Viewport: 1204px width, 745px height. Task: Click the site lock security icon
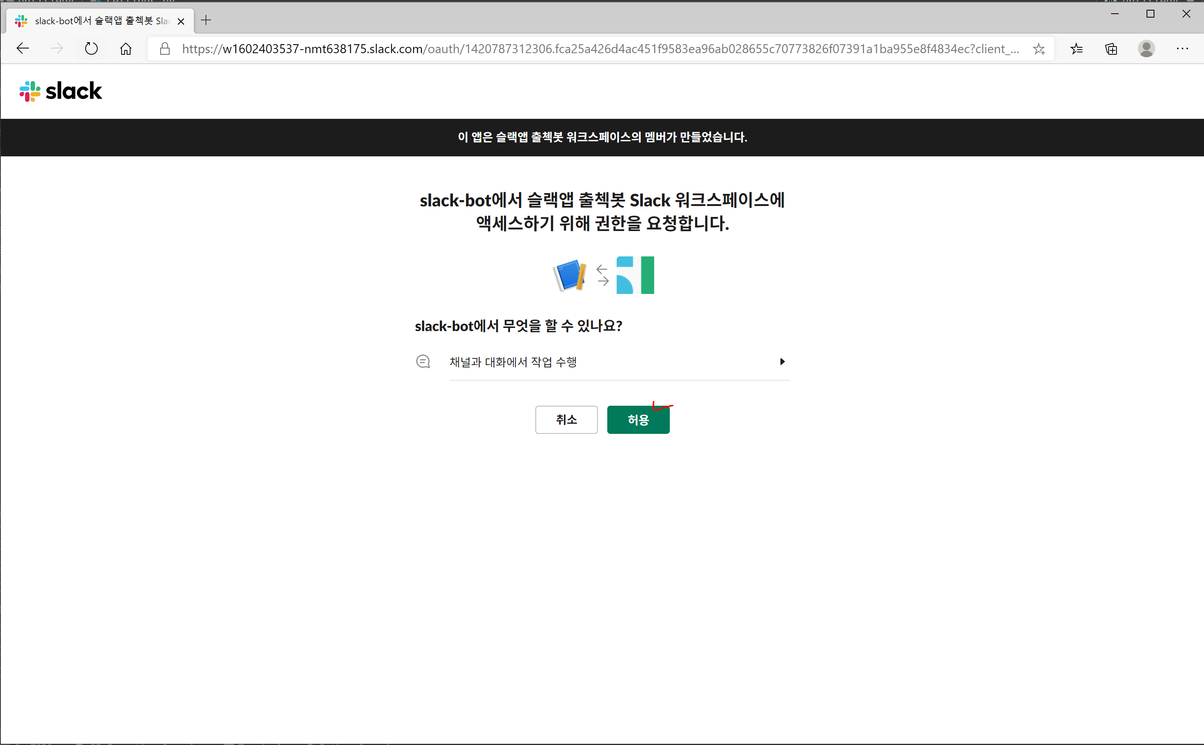pyautogui.click(x=165, y=48)
